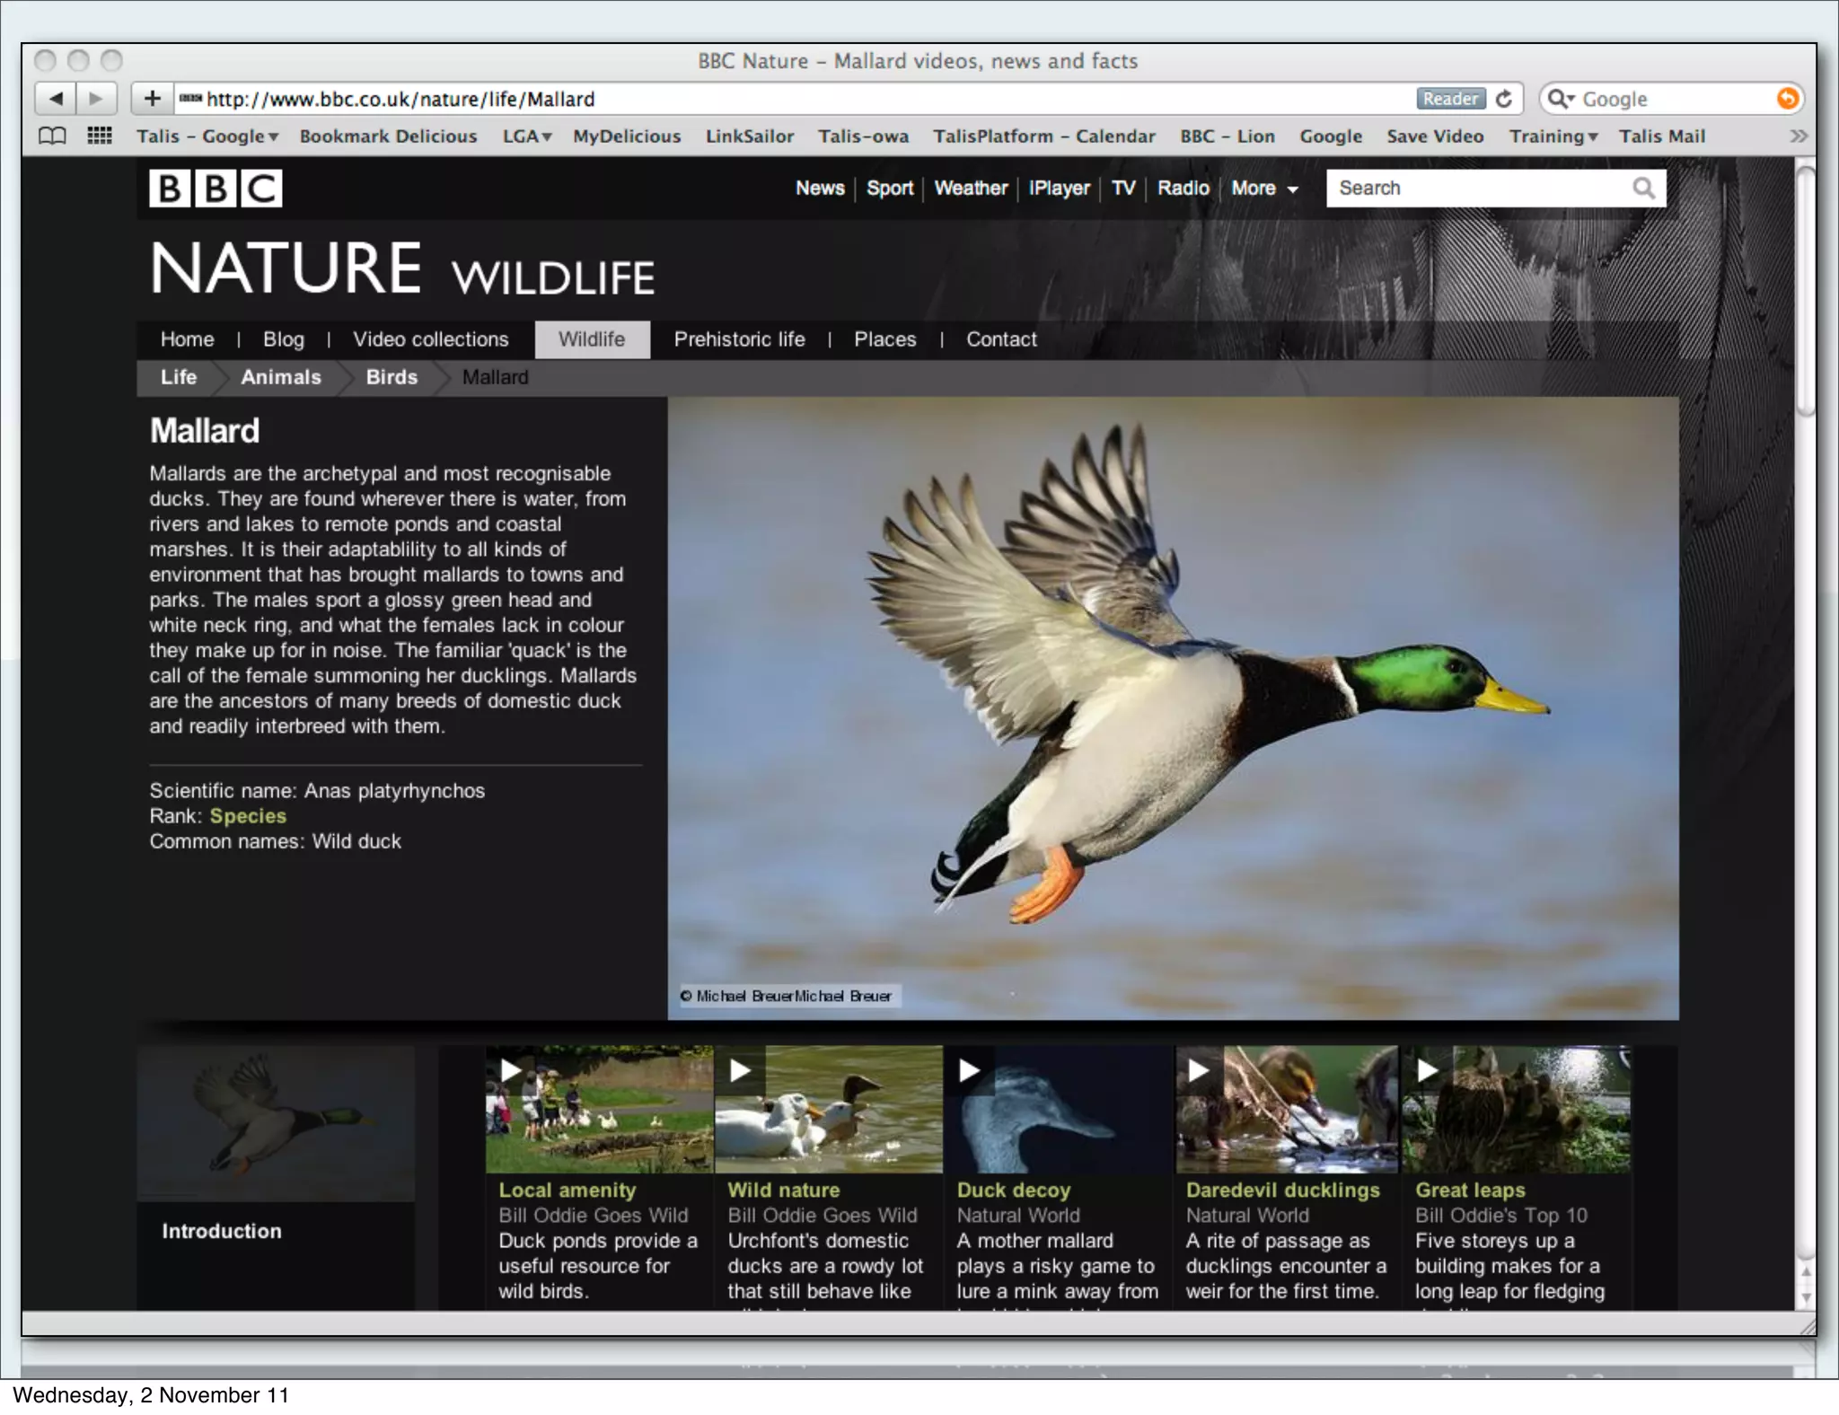The height and width of the screenshot is (1415, 1839).
Task: Click the Birds breadcrumb link
Action: 392,377
